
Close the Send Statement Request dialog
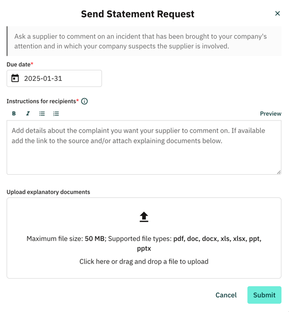point(277,14)
